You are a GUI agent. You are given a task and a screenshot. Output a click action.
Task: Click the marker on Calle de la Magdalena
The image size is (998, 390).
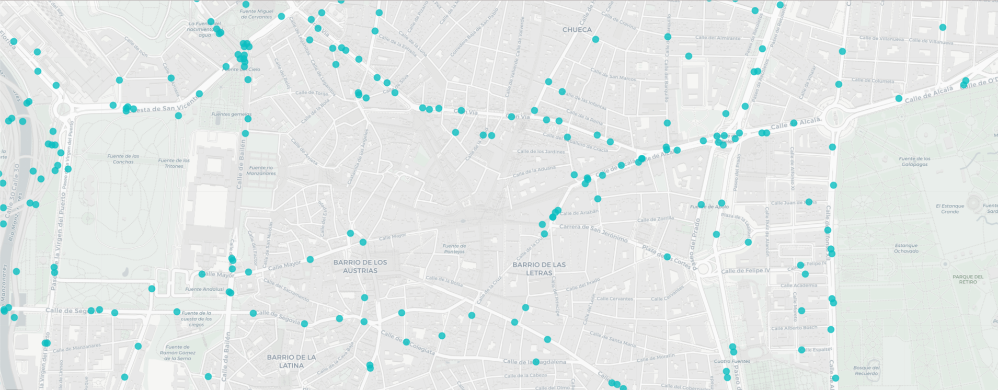point(536,362)
